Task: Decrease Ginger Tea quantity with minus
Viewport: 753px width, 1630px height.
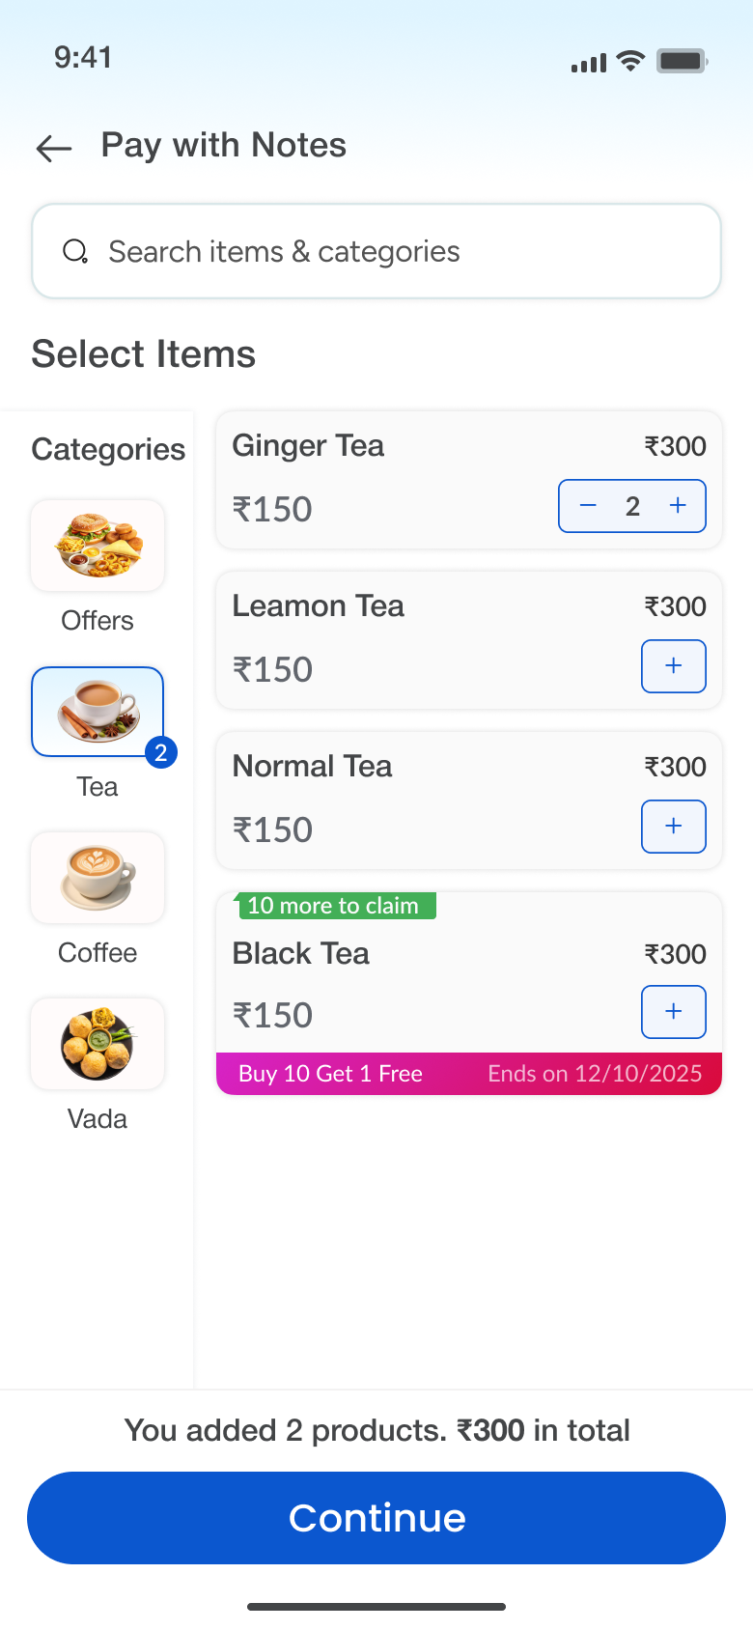Action: pos(588,506)
